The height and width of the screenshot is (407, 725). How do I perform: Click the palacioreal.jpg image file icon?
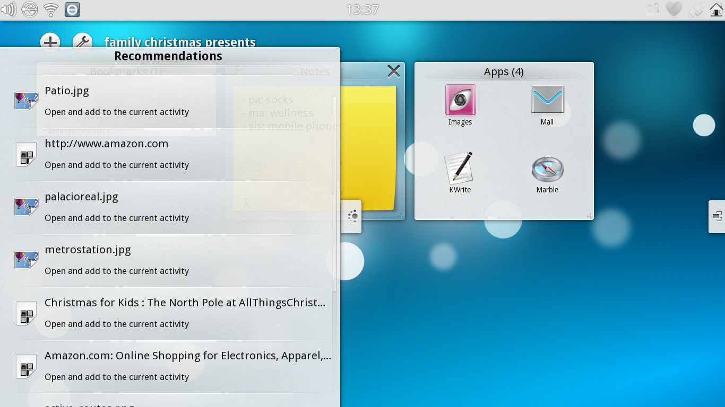[x=27, y=207]
